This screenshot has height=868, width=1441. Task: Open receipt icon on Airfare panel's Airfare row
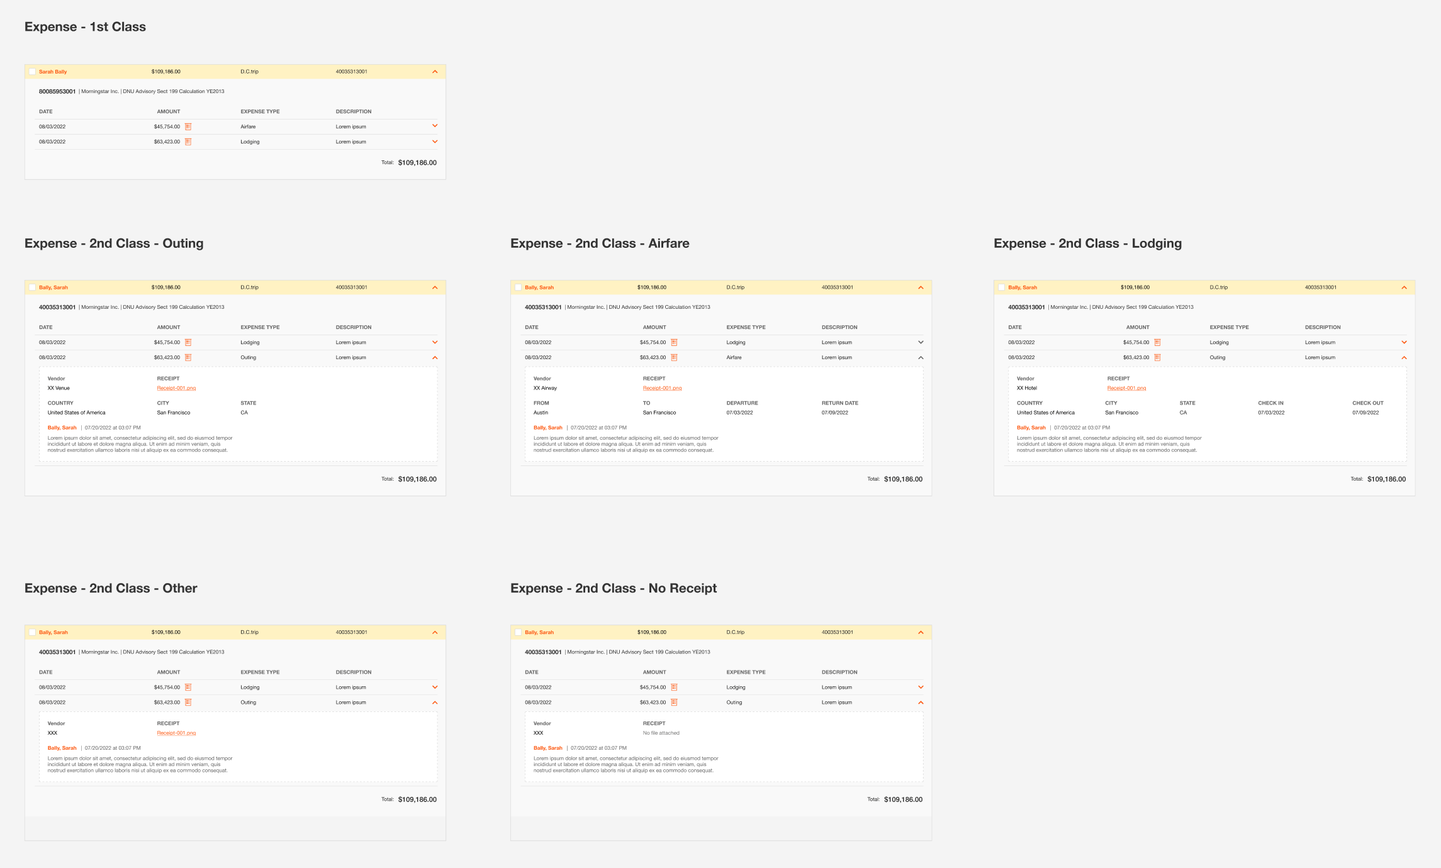point(673,357)
